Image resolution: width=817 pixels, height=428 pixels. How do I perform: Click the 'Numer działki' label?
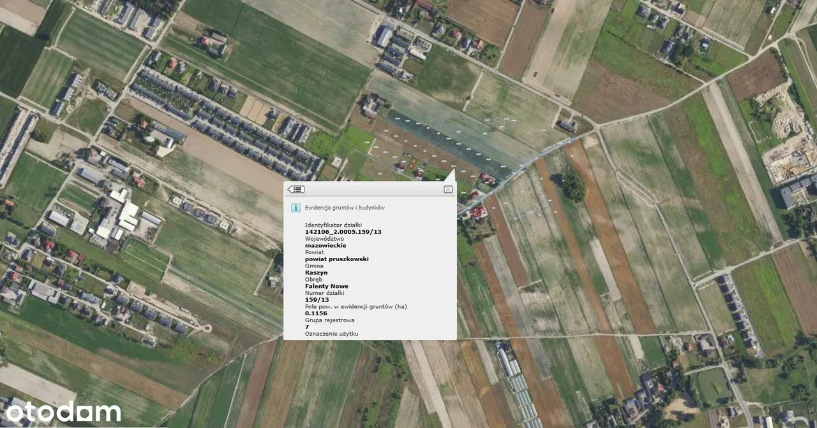click(x=324, y=293)
